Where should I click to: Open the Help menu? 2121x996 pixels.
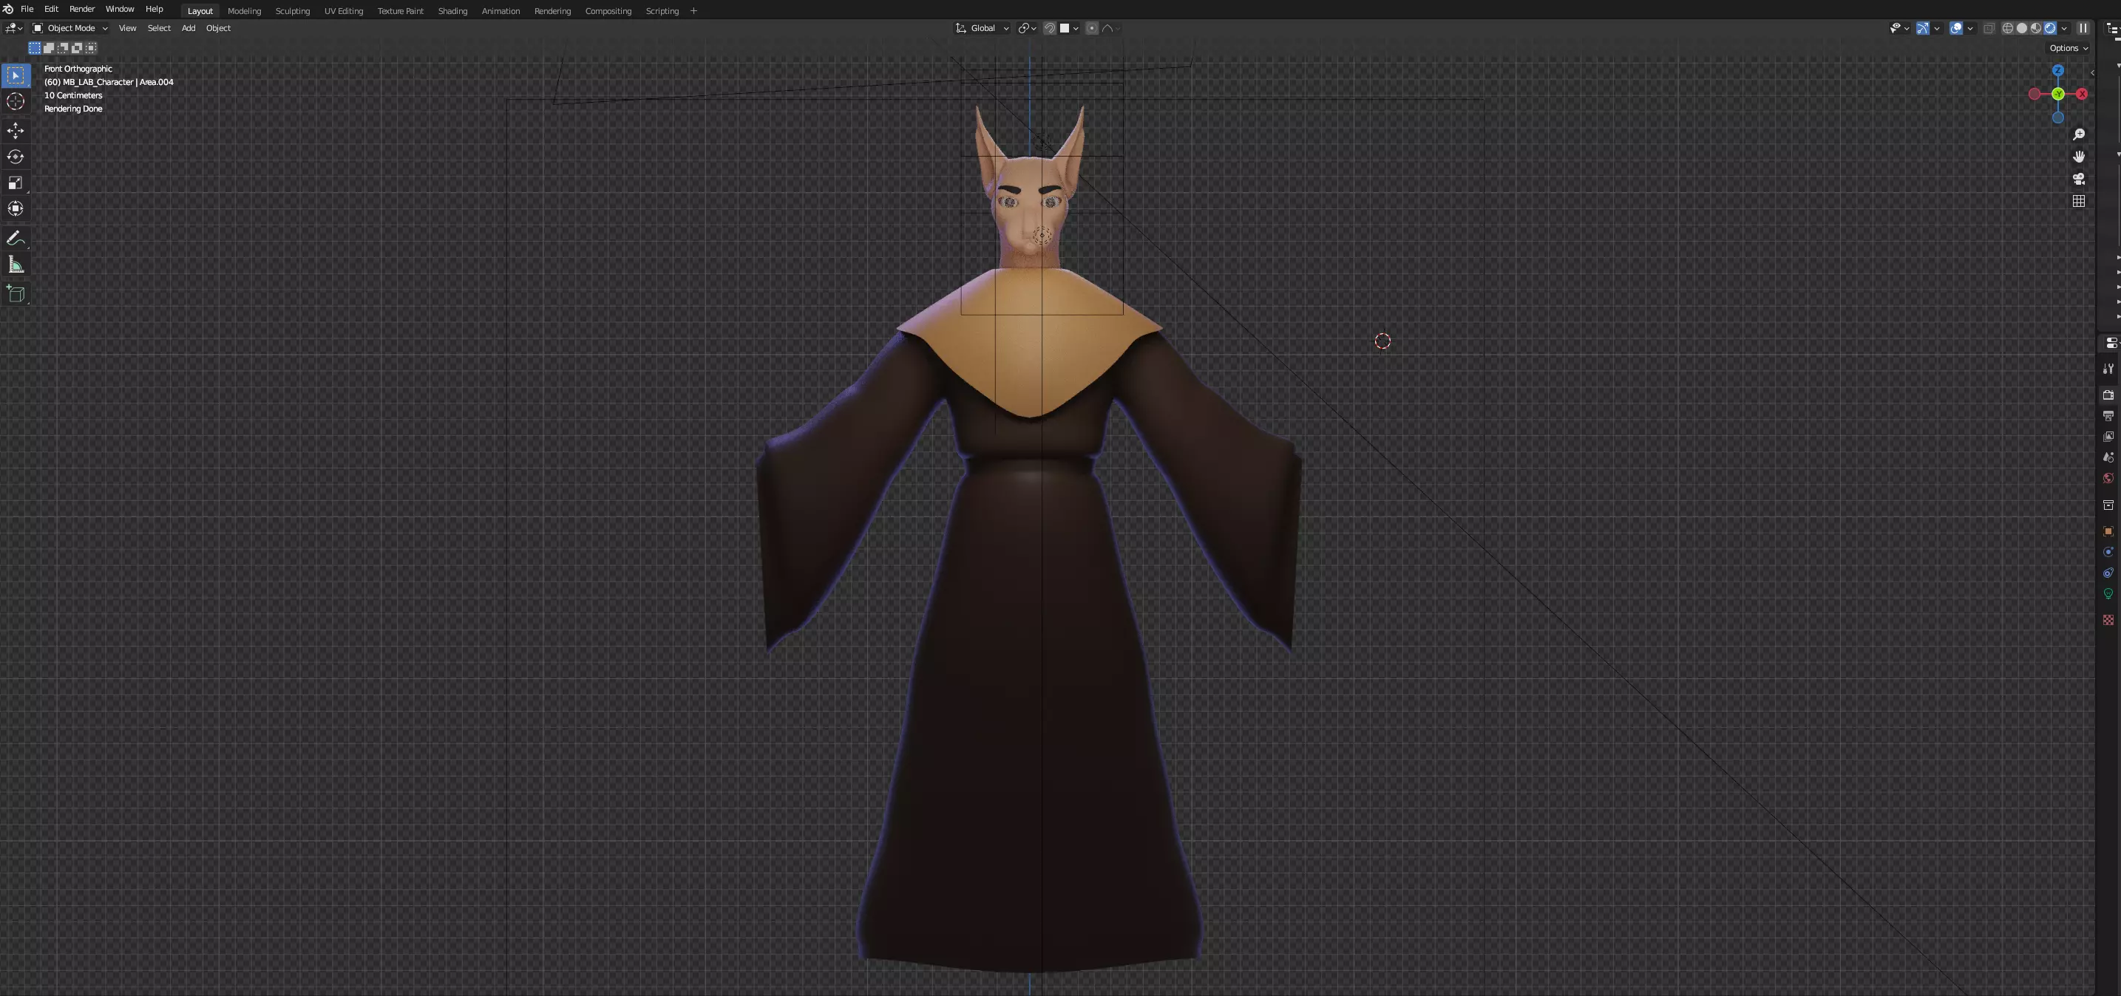click(x=154, y=9)
